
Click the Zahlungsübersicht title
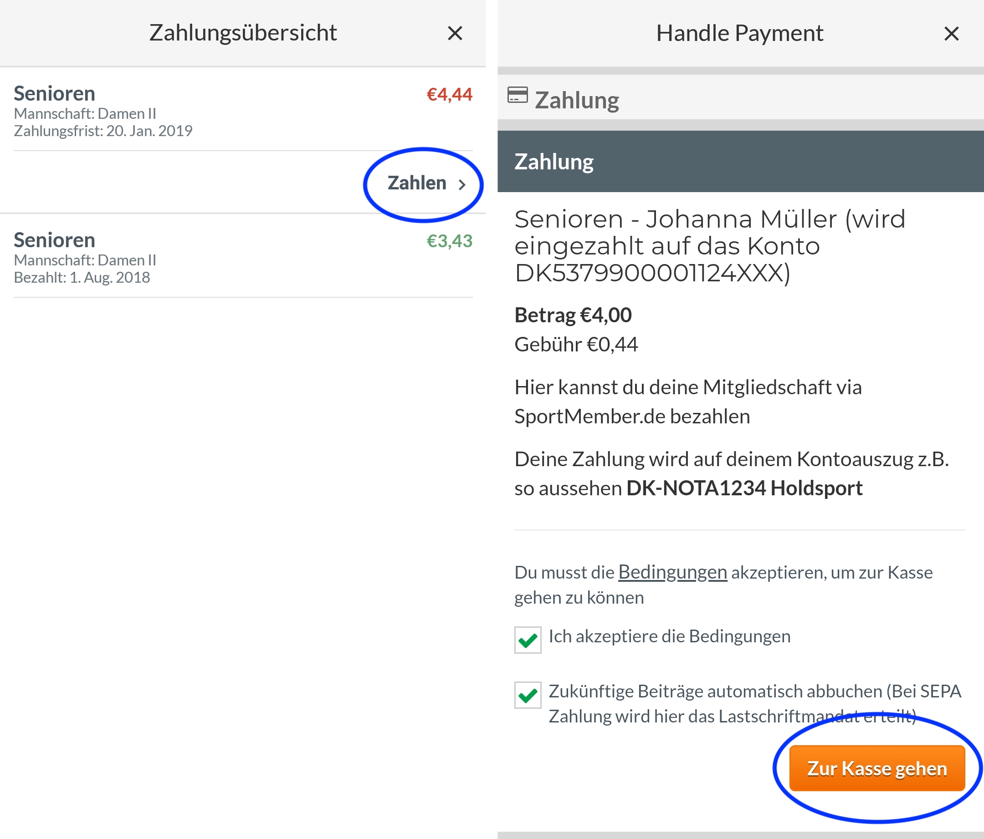click(x=243, y=33)
